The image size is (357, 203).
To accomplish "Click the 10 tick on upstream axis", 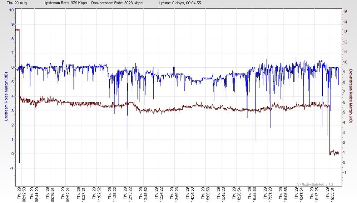I will click(x=11, y=10).
